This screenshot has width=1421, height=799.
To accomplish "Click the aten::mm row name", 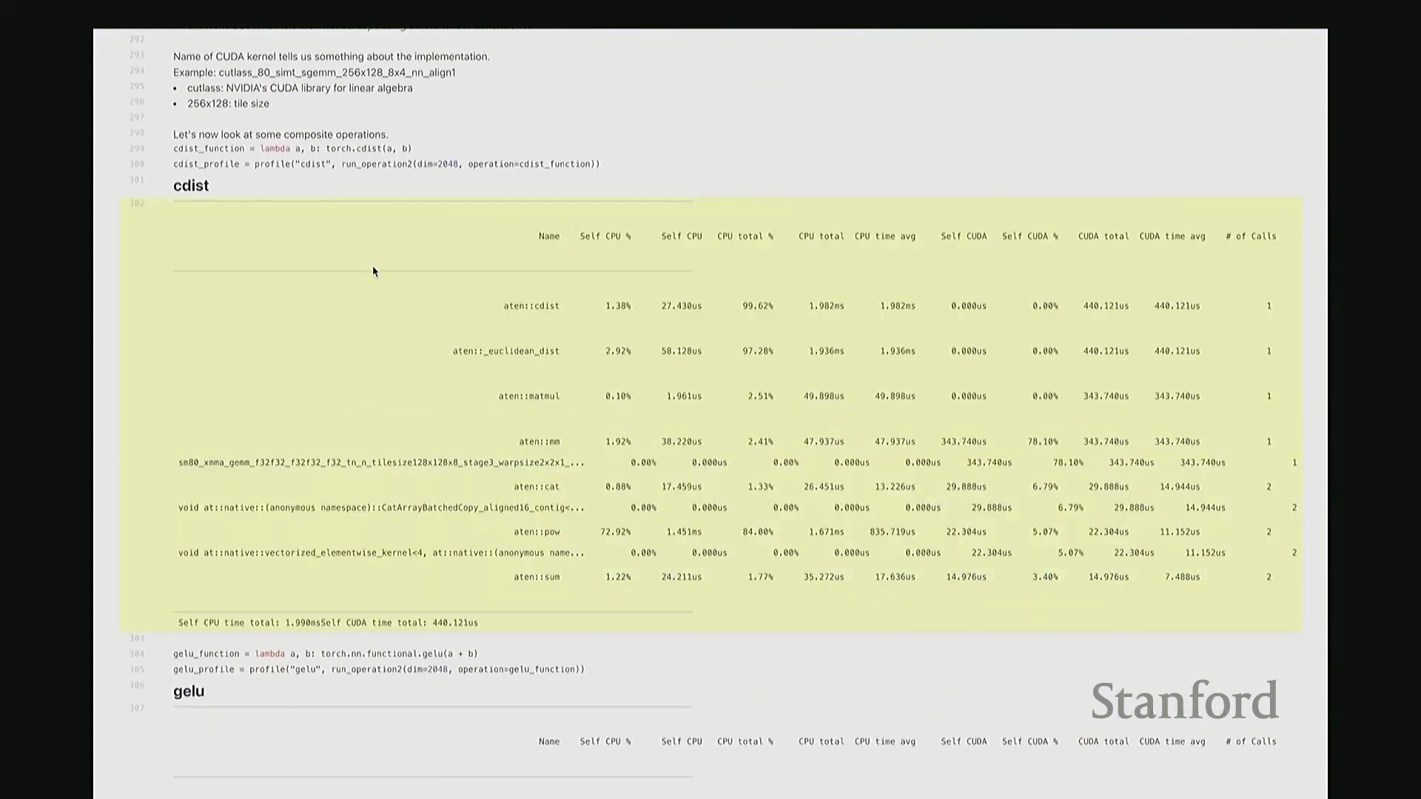I will tap(539, 442).
